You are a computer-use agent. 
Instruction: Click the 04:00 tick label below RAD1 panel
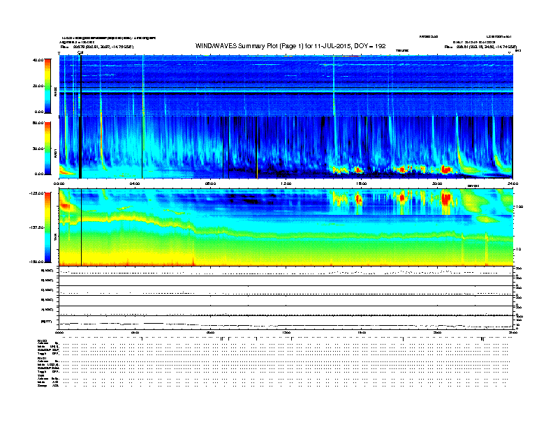134,183
